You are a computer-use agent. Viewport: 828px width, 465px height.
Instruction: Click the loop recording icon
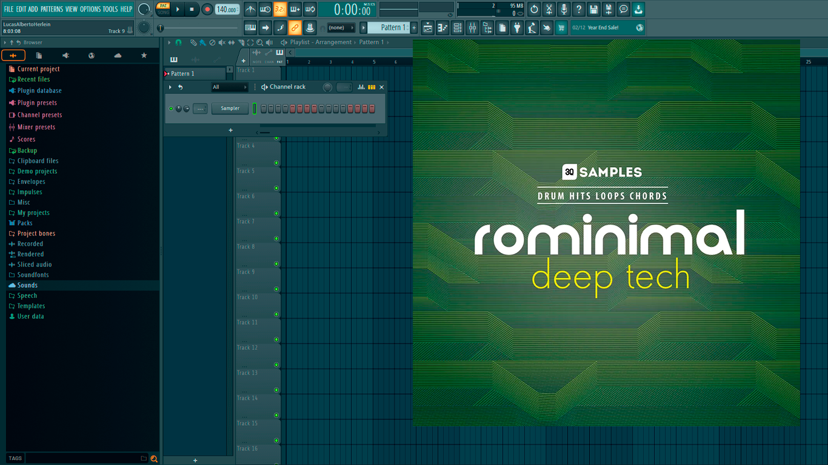tap(310, 9)
